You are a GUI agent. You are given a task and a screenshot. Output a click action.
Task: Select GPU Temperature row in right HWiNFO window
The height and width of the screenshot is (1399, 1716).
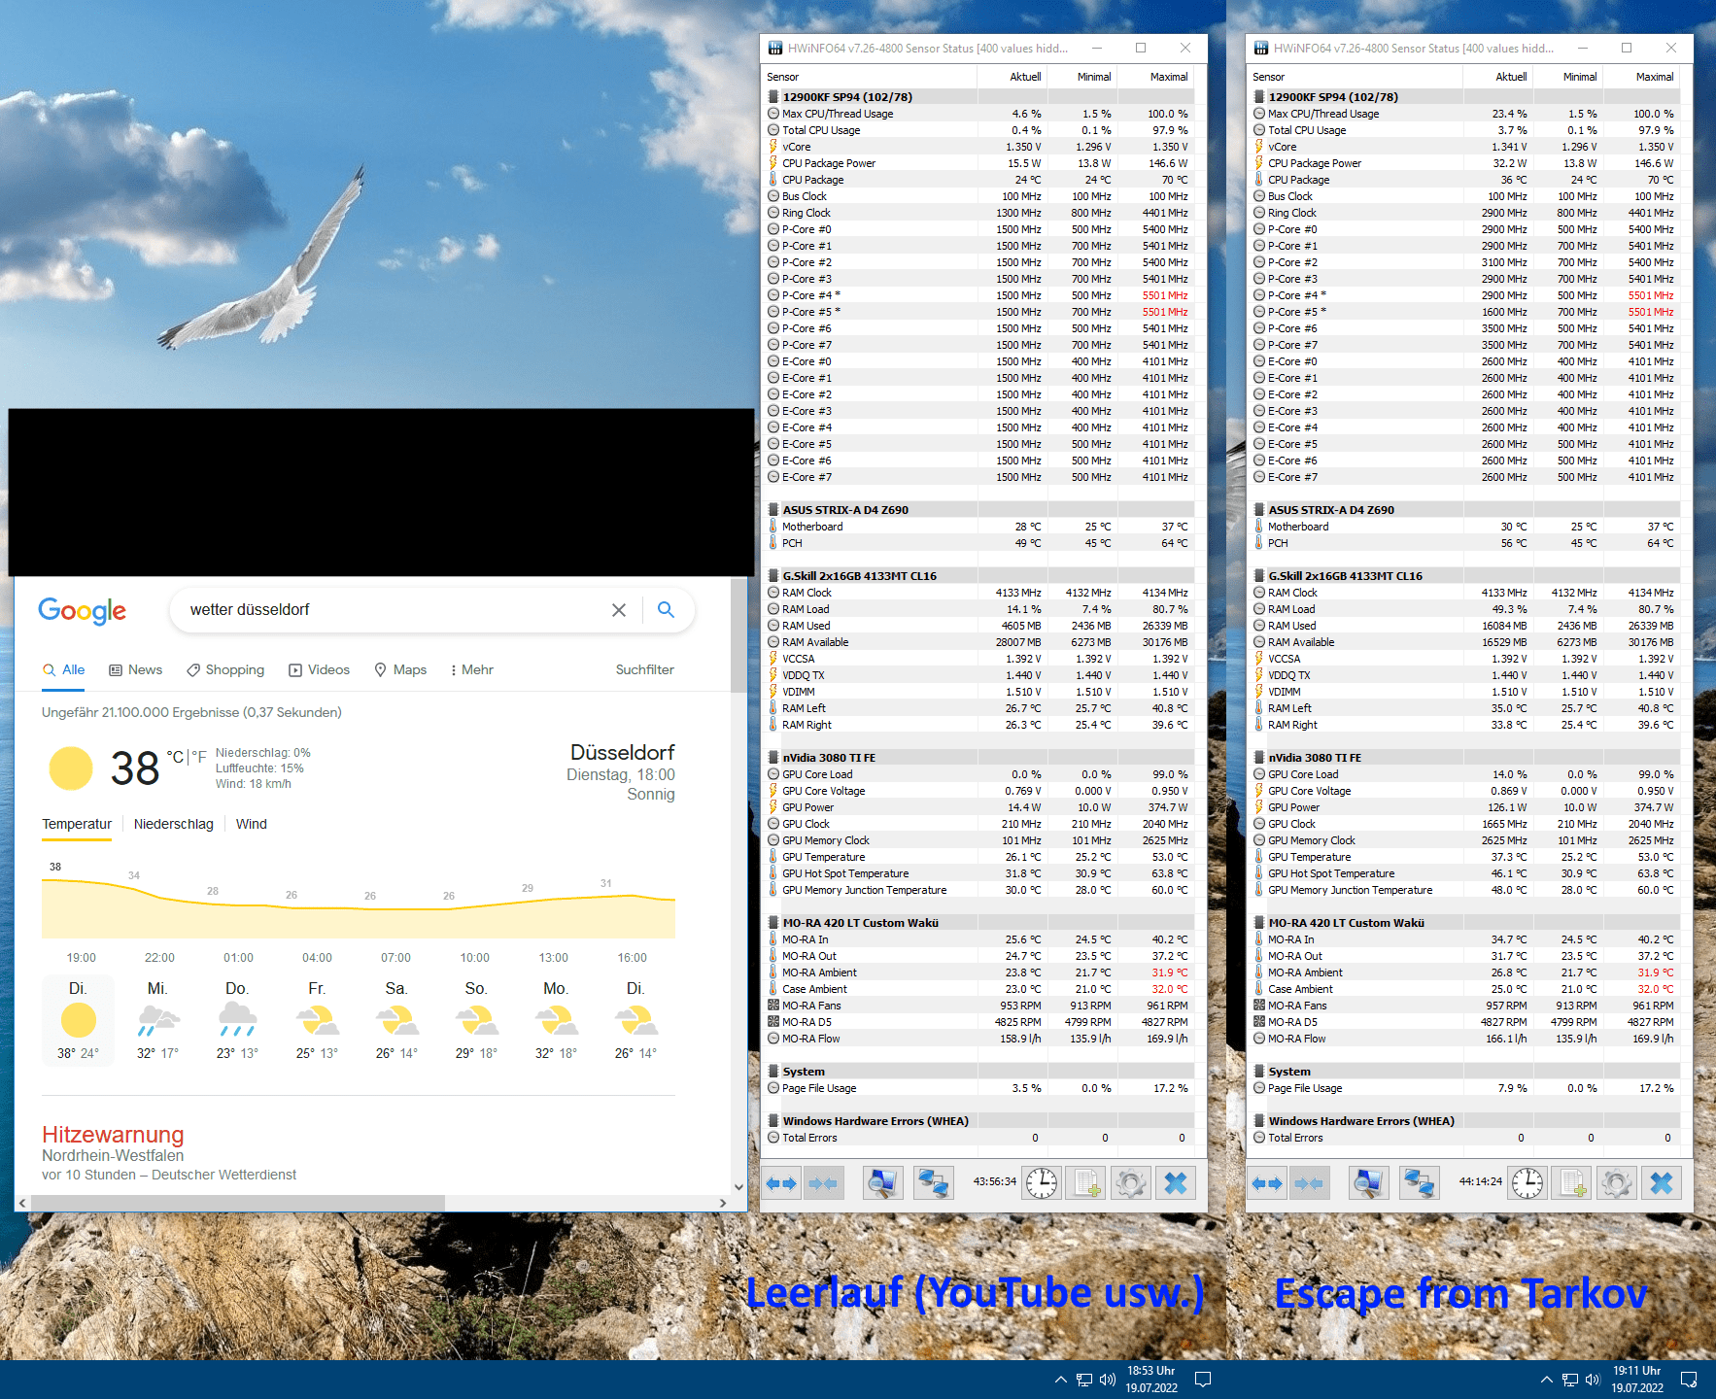click(1465, 857)
